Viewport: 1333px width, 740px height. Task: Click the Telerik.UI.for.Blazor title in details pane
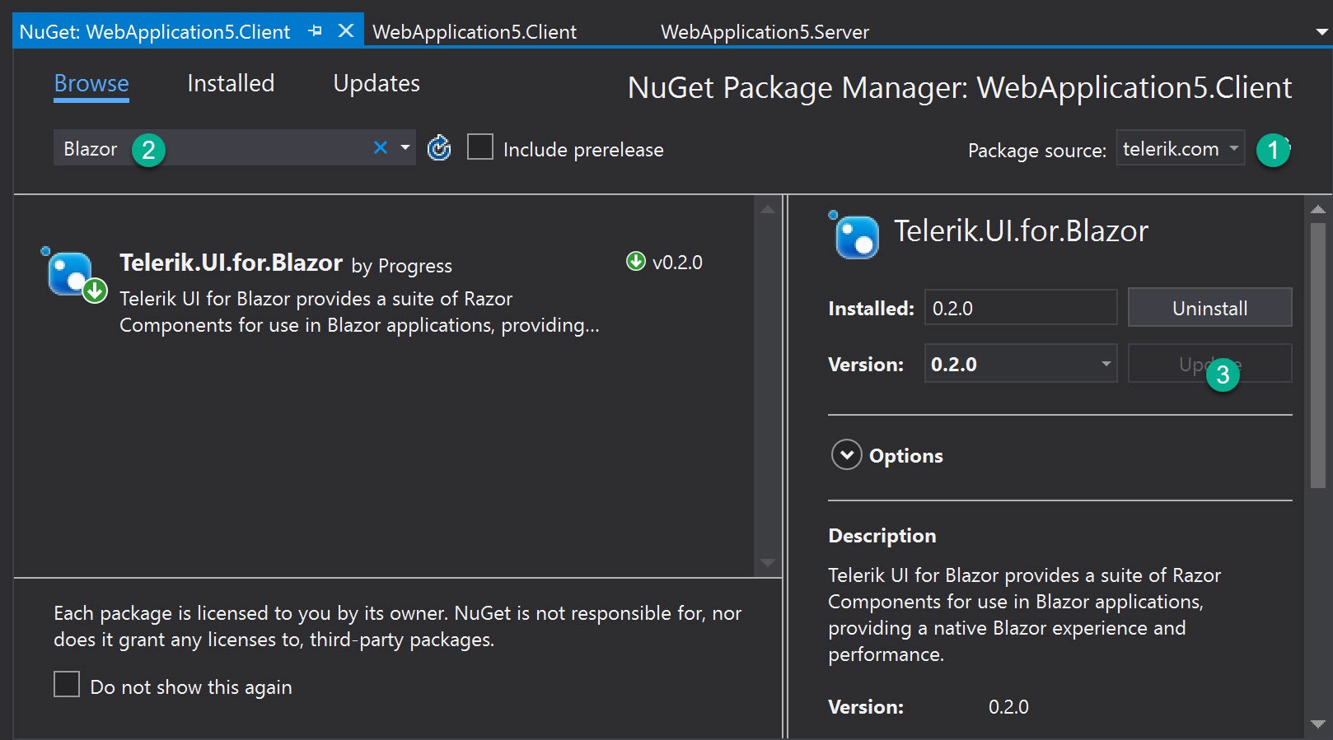1021,231
